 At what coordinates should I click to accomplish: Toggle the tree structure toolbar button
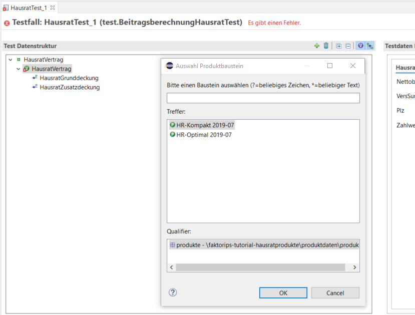coord(370,46)
